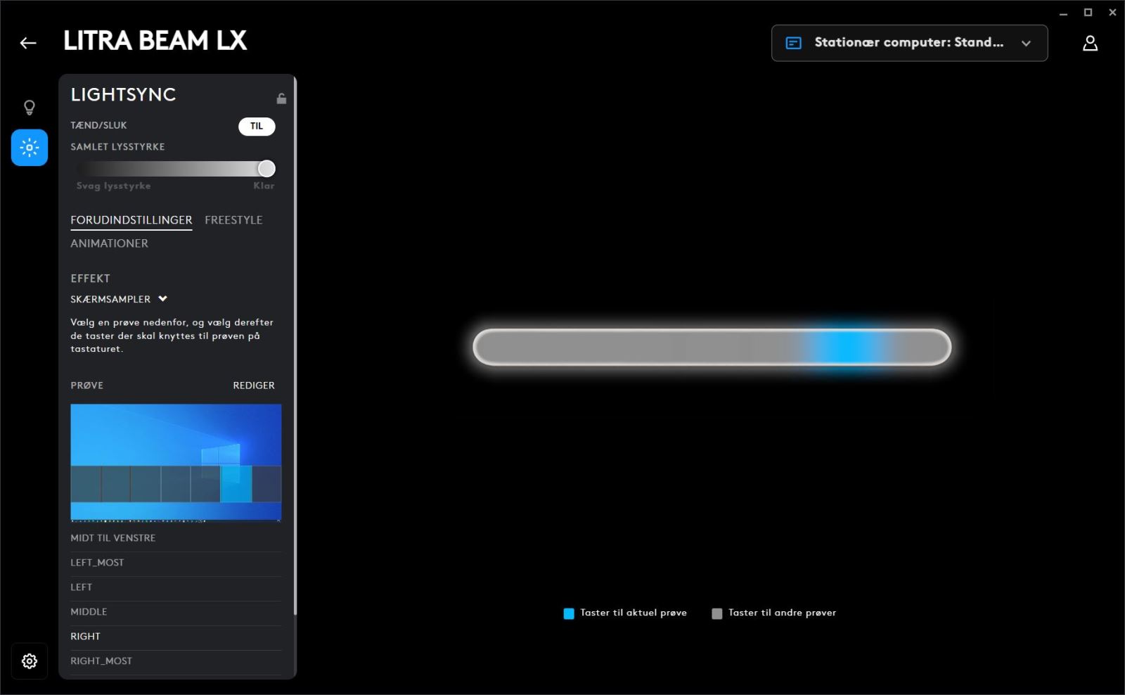Click the Klar label

point(264,186)
